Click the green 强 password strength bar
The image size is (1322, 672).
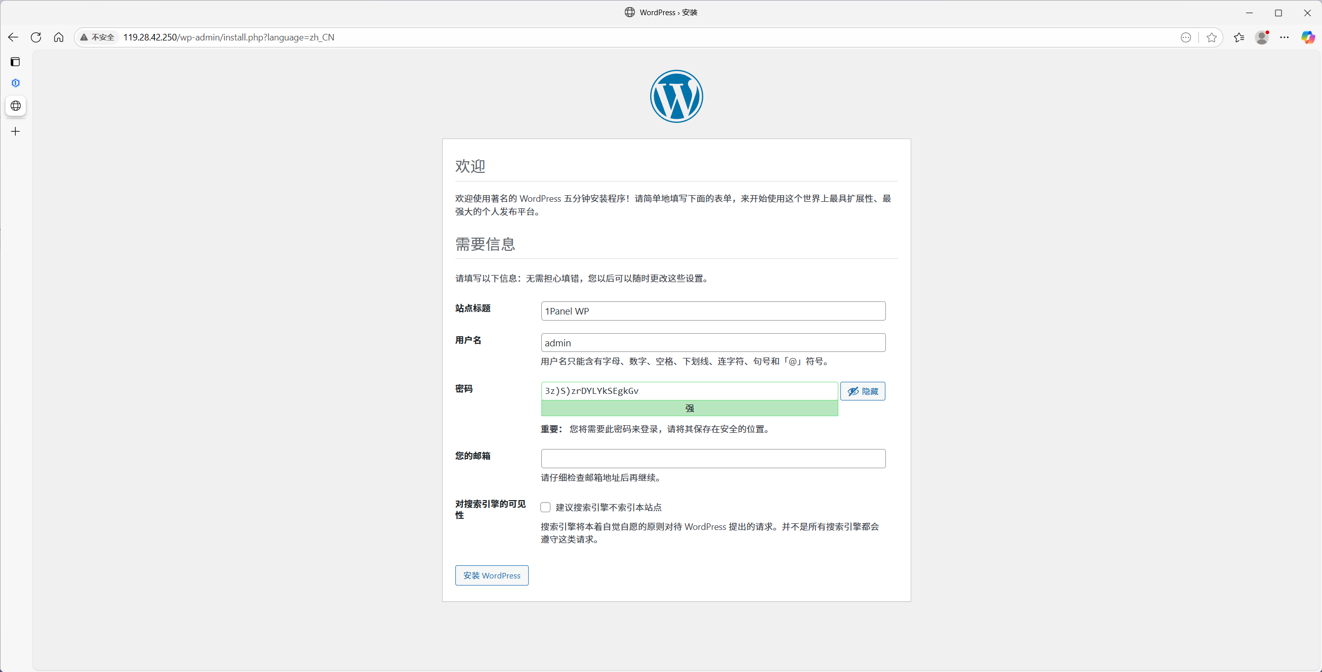coord(689,408)
